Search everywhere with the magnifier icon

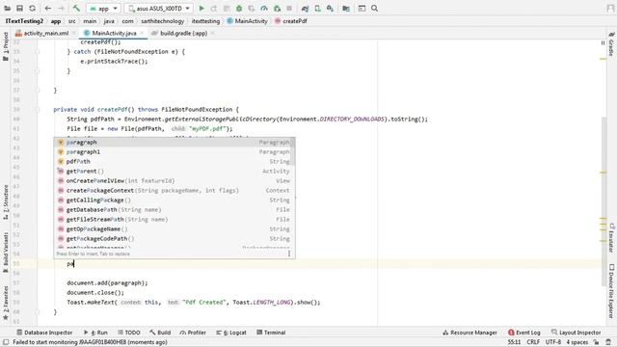[375, 9]
